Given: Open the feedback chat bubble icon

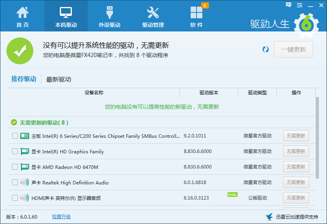Looking at the screenshot, I should tap(289, 5).
